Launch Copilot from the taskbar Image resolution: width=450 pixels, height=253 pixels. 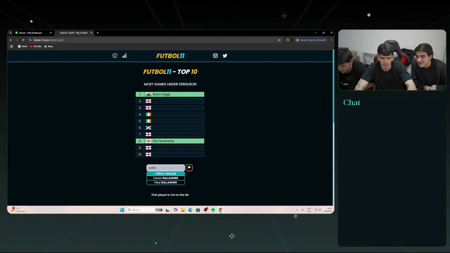pyautogui.click(x=175, y=210)
